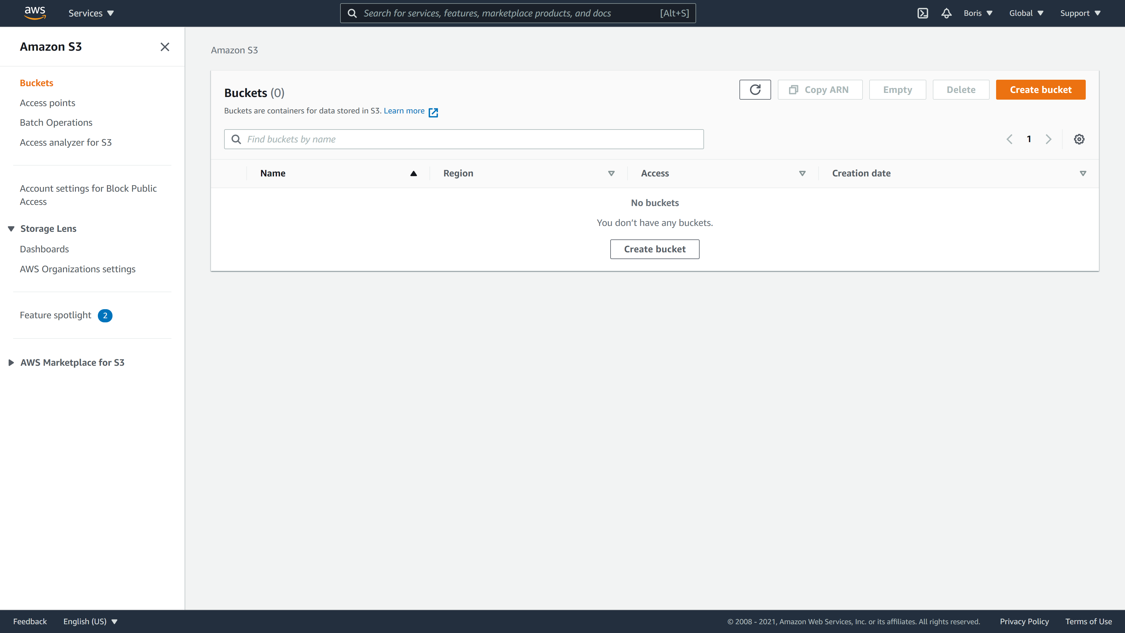Click the Copy ARN button
The image size is (1125, 633).
click(820, 90)
